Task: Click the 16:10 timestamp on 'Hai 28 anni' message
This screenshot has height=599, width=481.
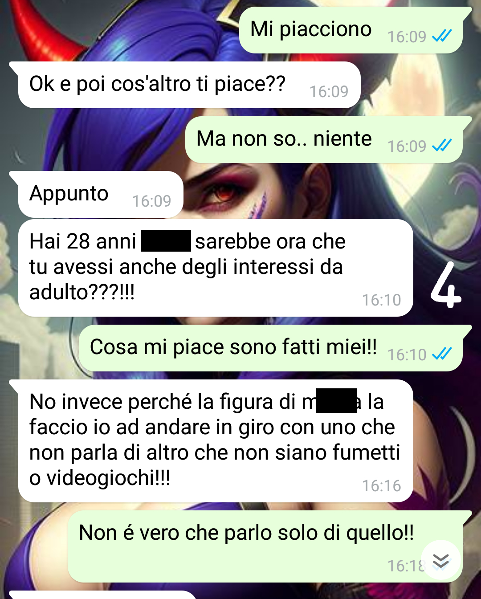Action: tap(382, 300)
